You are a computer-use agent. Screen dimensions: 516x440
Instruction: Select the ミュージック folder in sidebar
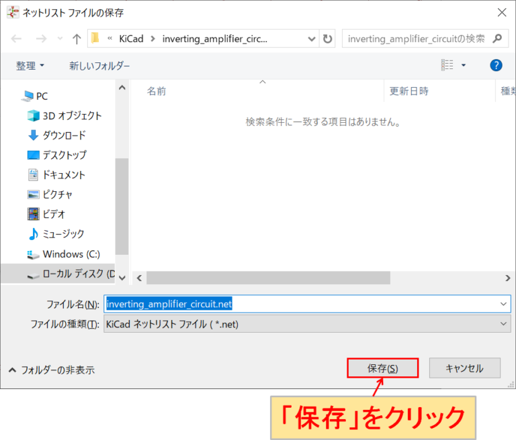(x=63, y=234)
